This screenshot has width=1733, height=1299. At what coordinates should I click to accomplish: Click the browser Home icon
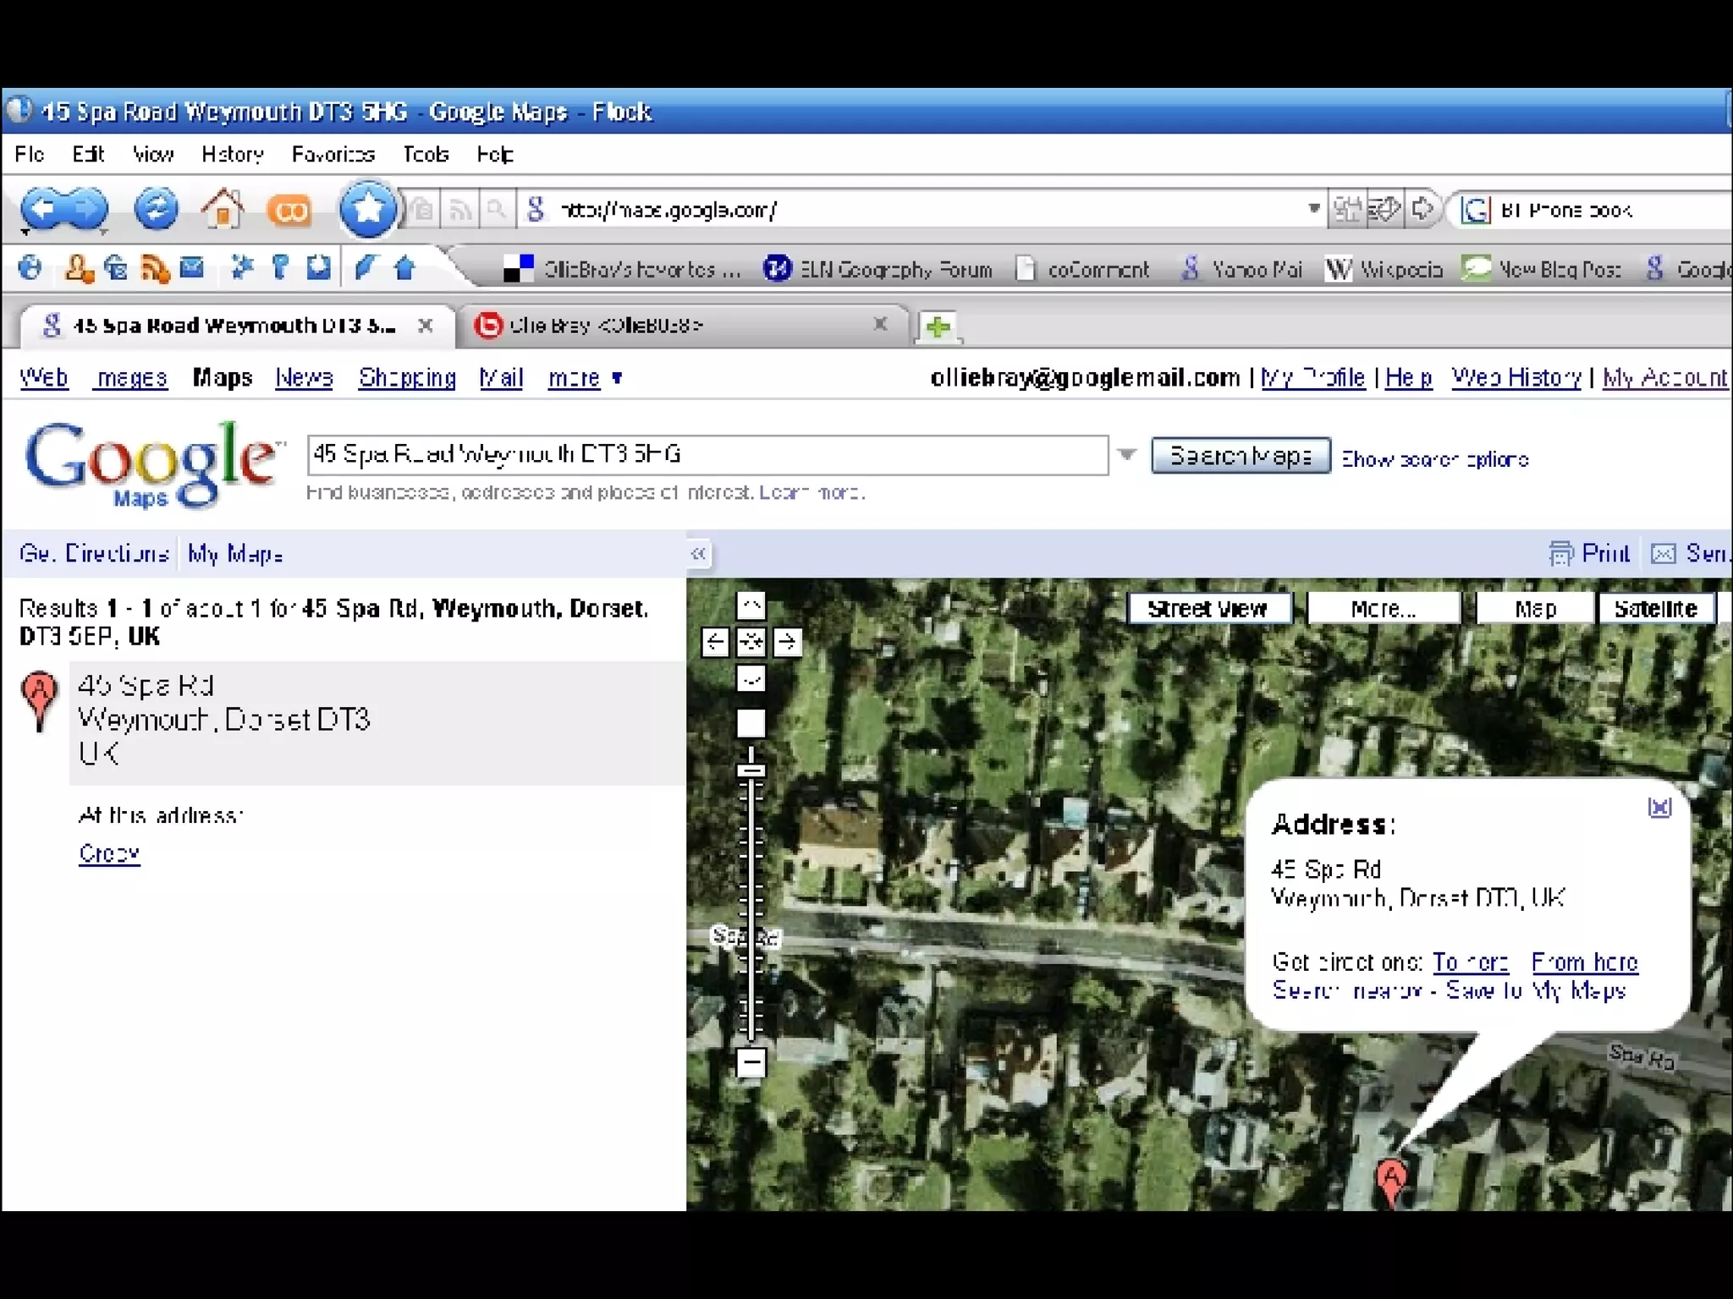223,209
